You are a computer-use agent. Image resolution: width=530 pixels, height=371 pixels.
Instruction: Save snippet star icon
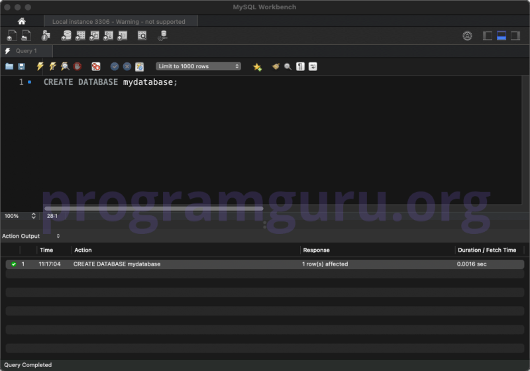pyautogui.click(x=257, y=67)
